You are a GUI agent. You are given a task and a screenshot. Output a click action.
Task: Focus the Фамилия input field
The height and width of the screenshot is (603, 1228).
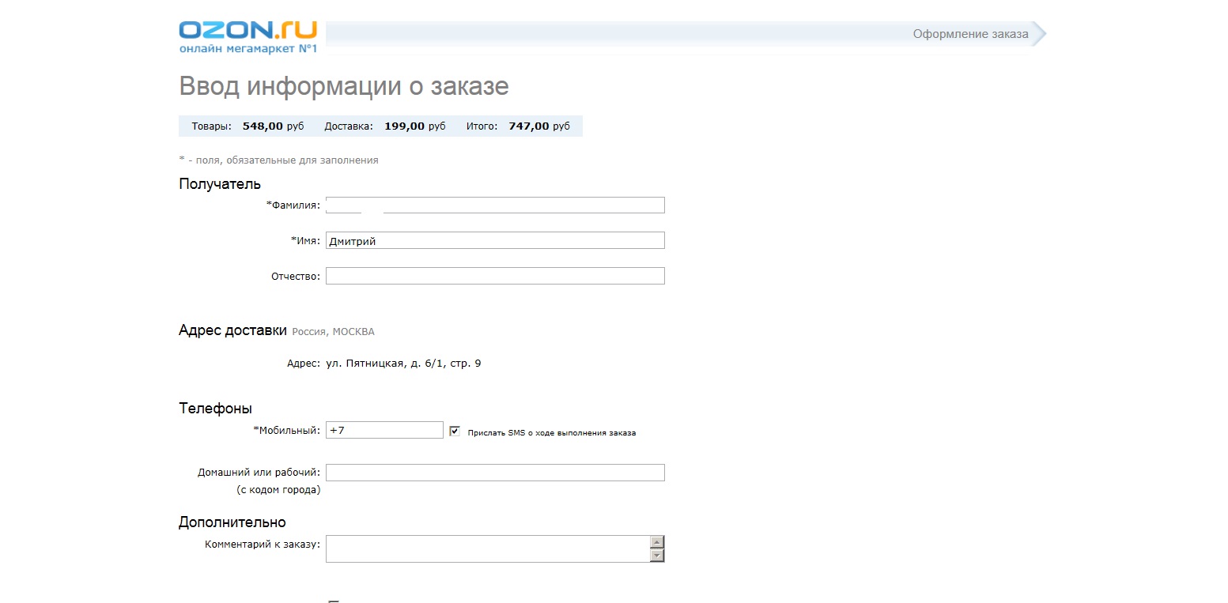pyautogui.click(x=494, y=205)
